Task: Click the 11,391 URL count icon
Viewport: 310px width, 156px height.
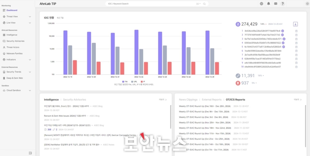Action: click(x=238, y=76)
